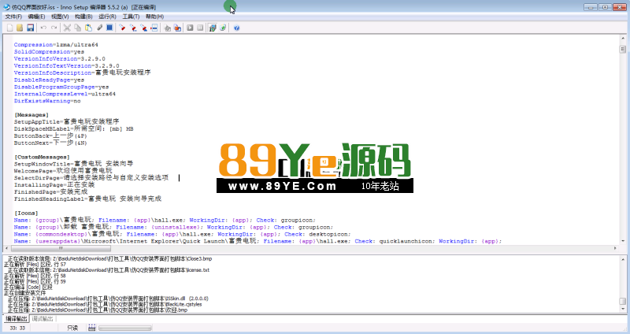Click the 只读 read-only status indicator

click(72, 328)
